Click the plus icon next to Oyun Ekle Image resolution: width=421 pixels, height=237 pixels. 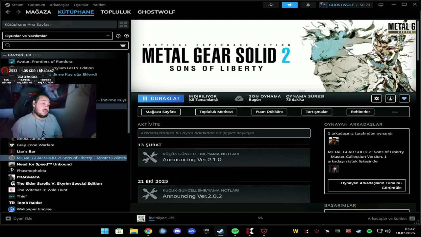tap(8, 218)
